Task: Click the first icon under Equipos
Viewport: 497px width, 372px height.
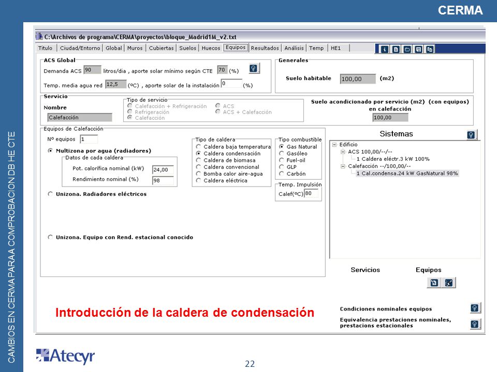Action: point(434,283)
